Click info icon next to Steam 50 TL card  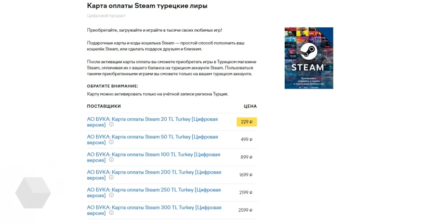(111, 142)
